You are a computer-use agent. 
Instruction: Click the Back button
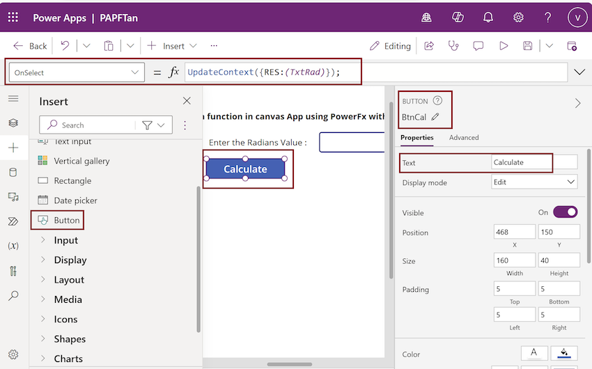(x=30, y=46)
